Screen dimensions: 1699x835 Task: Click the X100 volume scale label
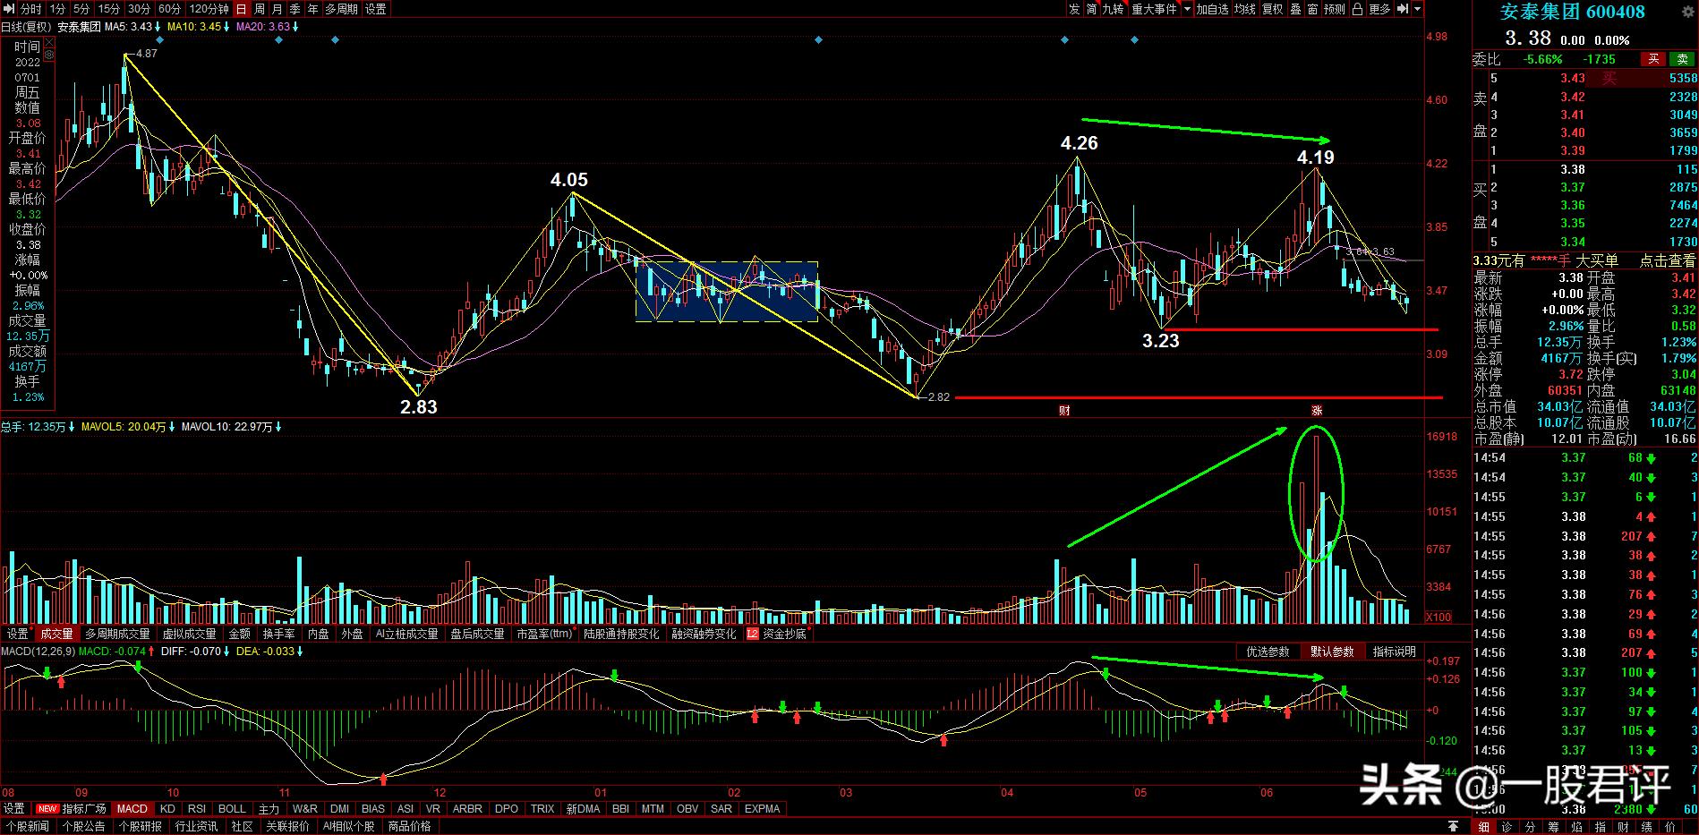[1439, 617]
